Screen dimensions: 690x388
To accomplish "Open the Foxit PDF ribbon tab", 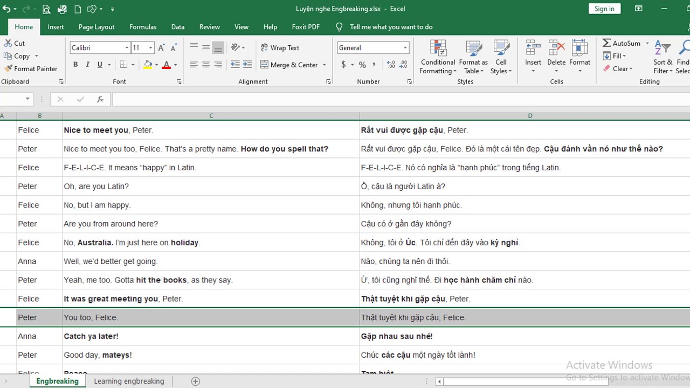I will [x=306, y=27].
